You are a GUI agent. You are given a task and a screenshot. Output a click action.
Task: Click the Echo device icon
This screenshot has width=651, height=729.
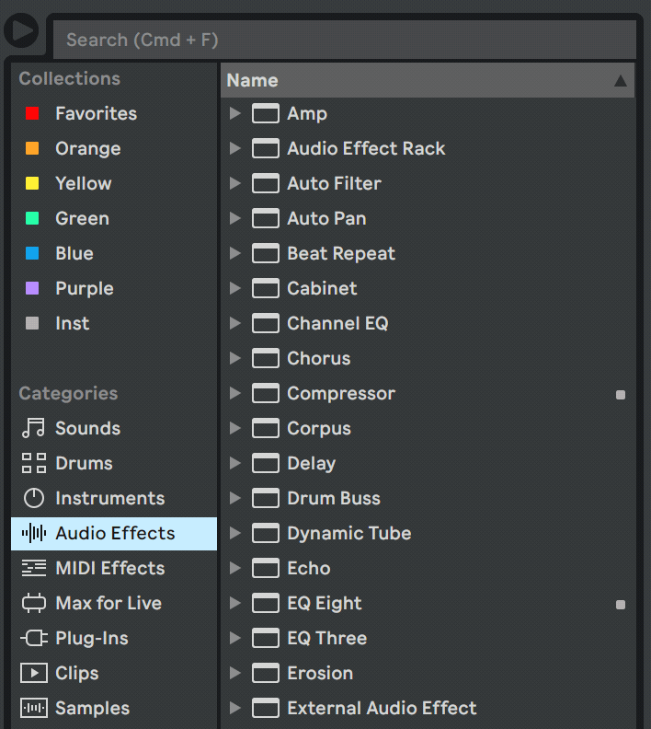(266, 568)
